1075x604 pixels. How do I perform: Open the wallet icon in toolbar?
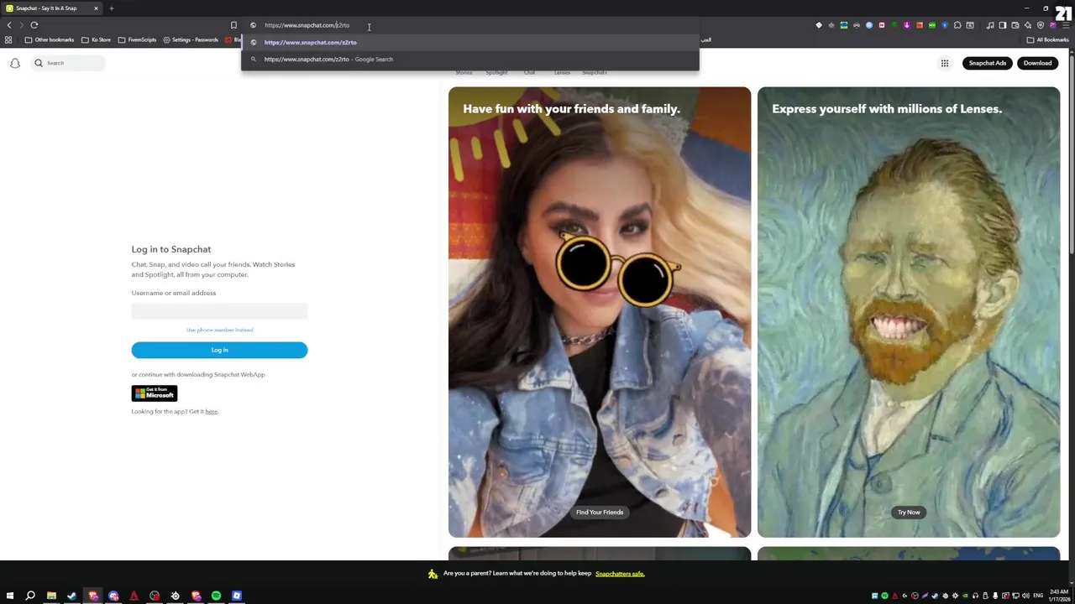click(1015, 25)
